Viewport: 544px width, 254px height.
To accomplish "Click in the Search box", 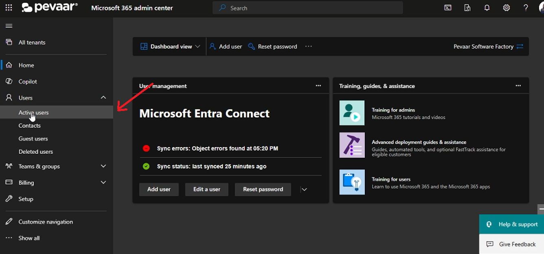I will click(x=308, y=8).
